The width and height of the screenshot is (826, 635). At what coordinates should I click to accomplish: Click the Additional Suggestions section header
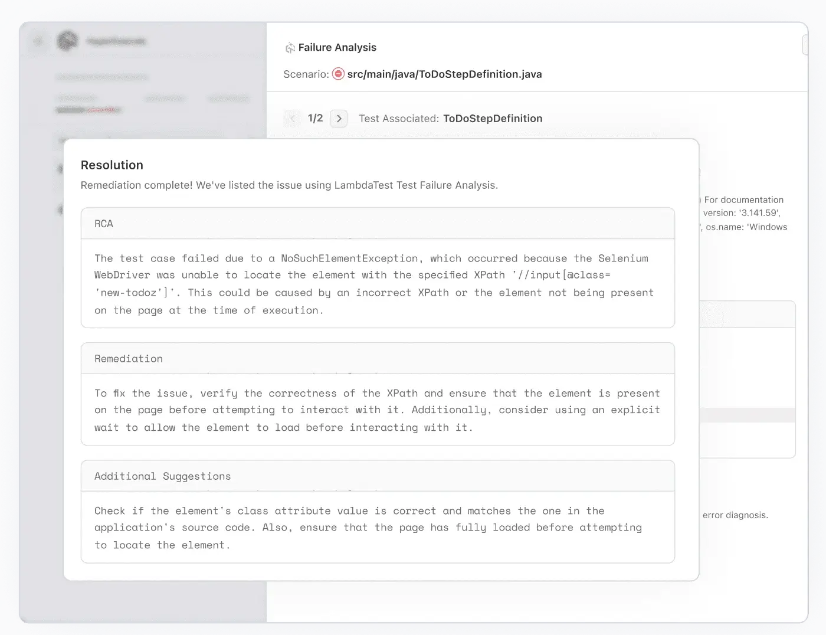pyautogui.click(x=378, y=476)
